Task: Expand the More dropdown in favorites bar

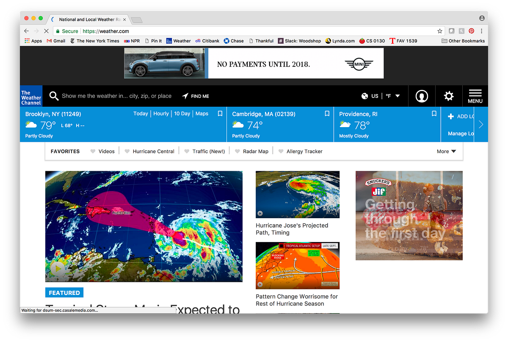Action: pos(446,151)
